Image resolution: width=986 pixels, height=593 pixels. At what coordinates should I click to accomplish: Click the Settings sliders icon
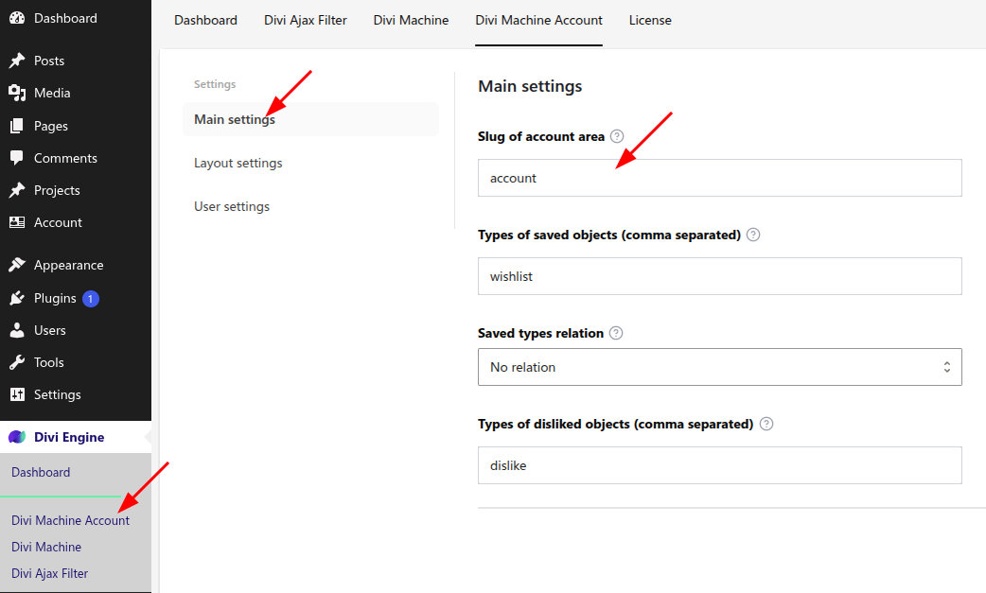point(17,394)
